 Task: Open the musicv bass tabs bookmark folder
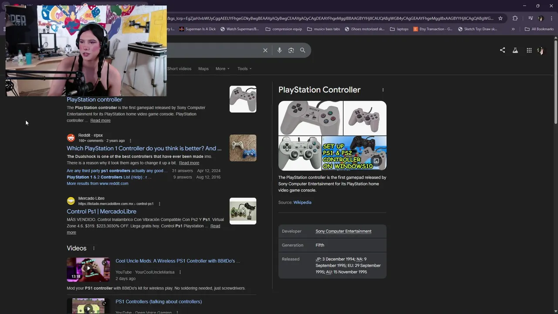[323, 29]
